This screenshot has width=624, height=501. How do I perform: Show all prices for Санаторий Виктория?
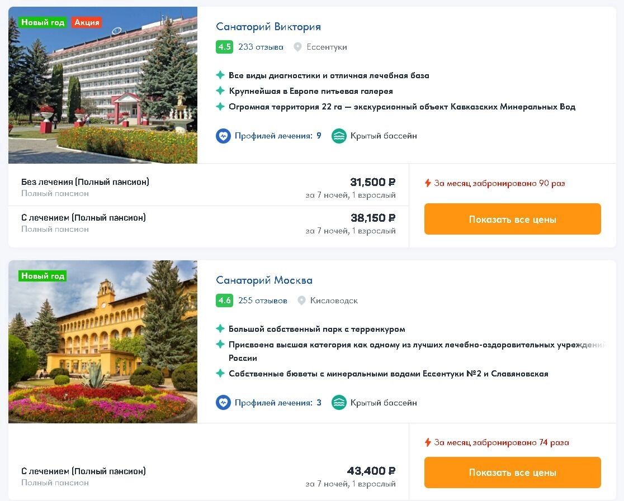pos(512,219)
